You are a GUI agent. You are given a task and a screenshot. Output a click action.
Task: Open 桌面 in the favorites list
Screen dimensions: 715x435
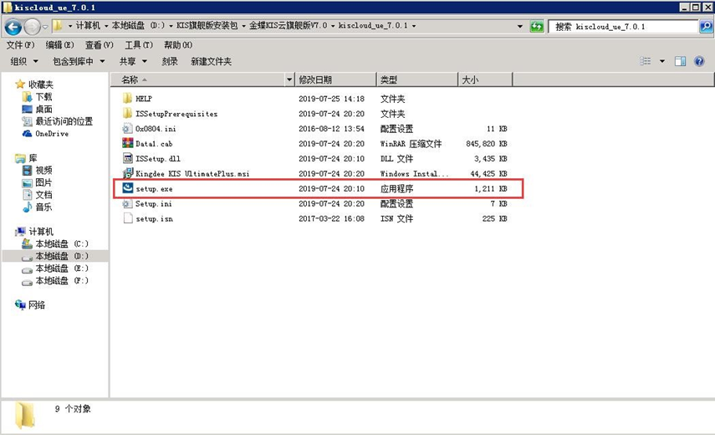click(x=43, y=109)
